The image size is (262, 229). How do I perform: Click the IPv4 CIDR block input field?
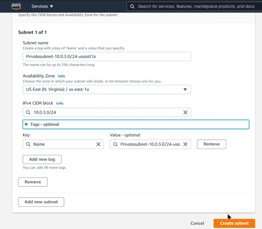pos(105,112)
